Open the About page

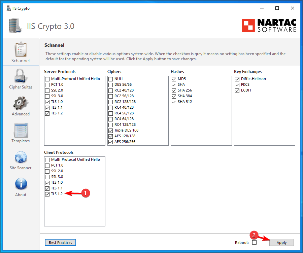pyautogui.click(x=21, y=187)
